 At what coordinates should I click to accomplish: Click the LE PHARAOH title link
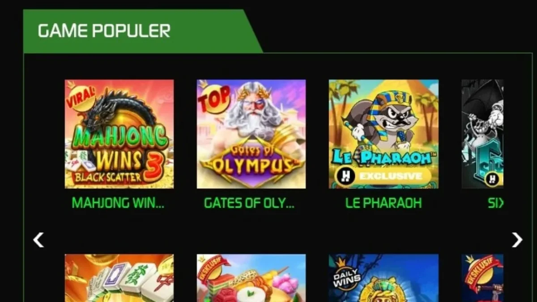coord(384,203)
